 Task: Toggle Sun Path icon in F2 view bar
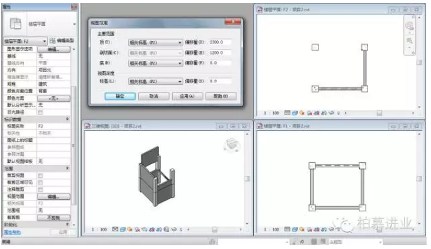tap(302, 113)
